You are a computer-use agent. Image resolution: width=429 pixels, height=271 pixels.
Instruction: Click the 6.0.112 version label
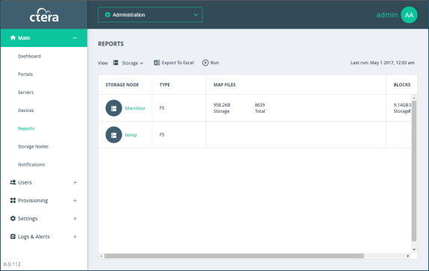(x=12, y=264)
